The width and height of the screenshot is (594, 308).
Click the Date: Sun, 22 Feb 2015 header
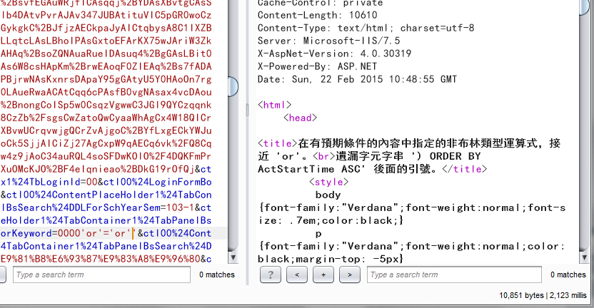click(357, 79)
